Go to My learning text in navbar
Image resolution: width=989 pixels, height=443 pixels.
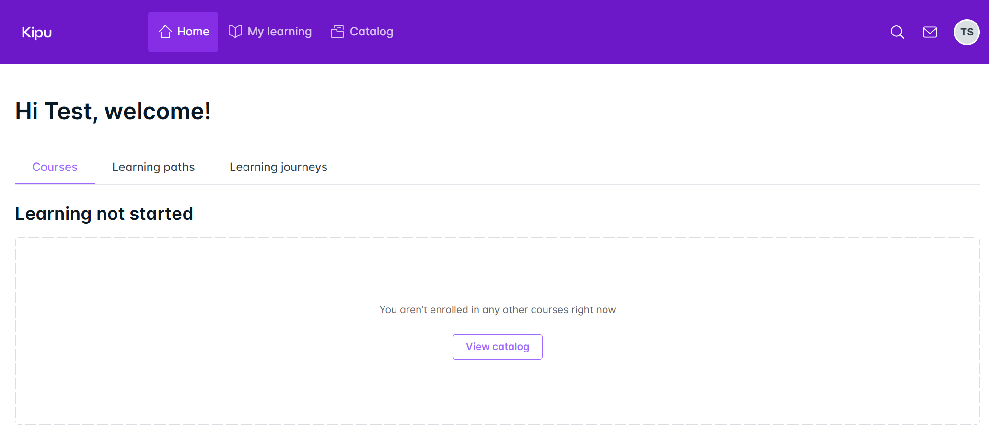pyautogui.click(x=279, y=32)
